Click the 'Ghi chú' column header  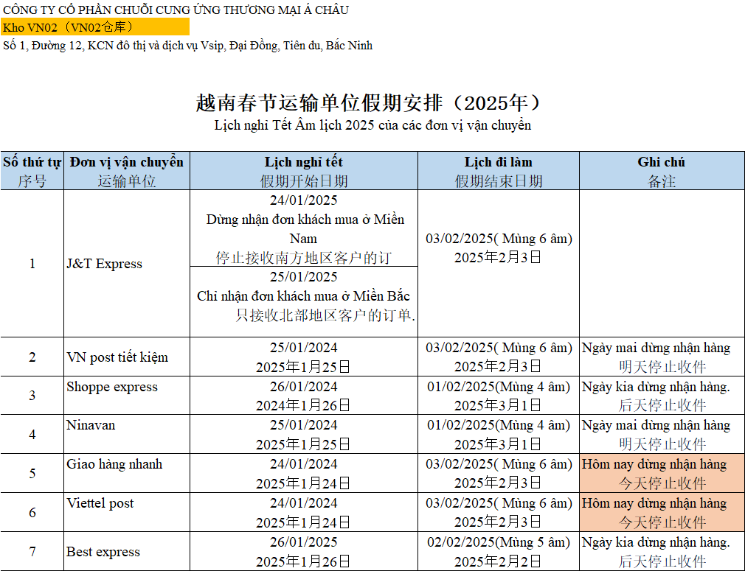click(662, 171)
